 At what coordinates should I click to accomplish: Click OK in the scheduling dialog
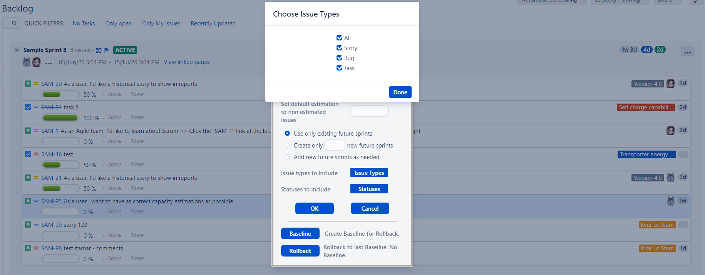pos(315,208)
